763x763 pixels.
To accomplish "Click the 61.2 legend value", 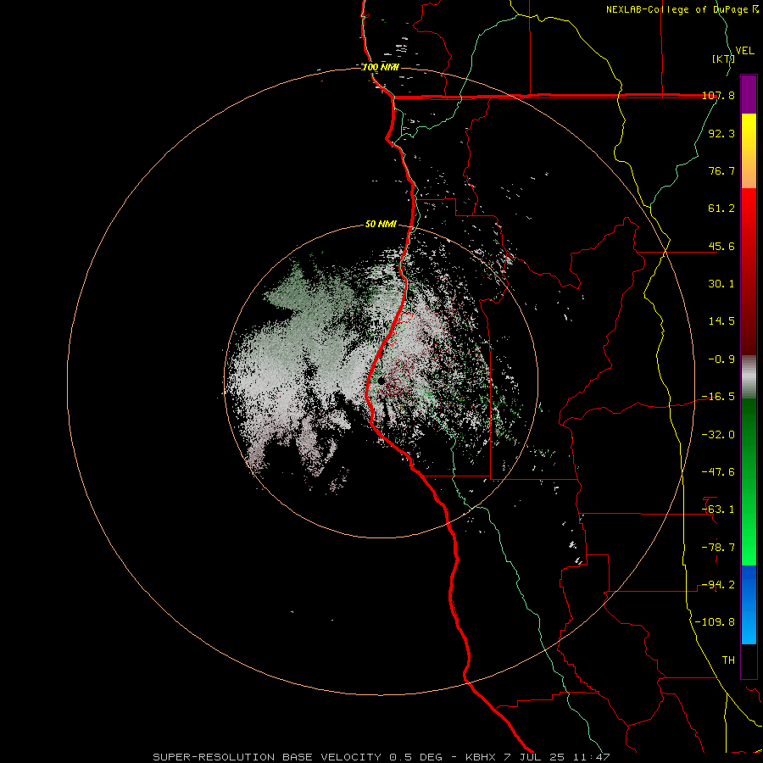I will tap(721, 209).
